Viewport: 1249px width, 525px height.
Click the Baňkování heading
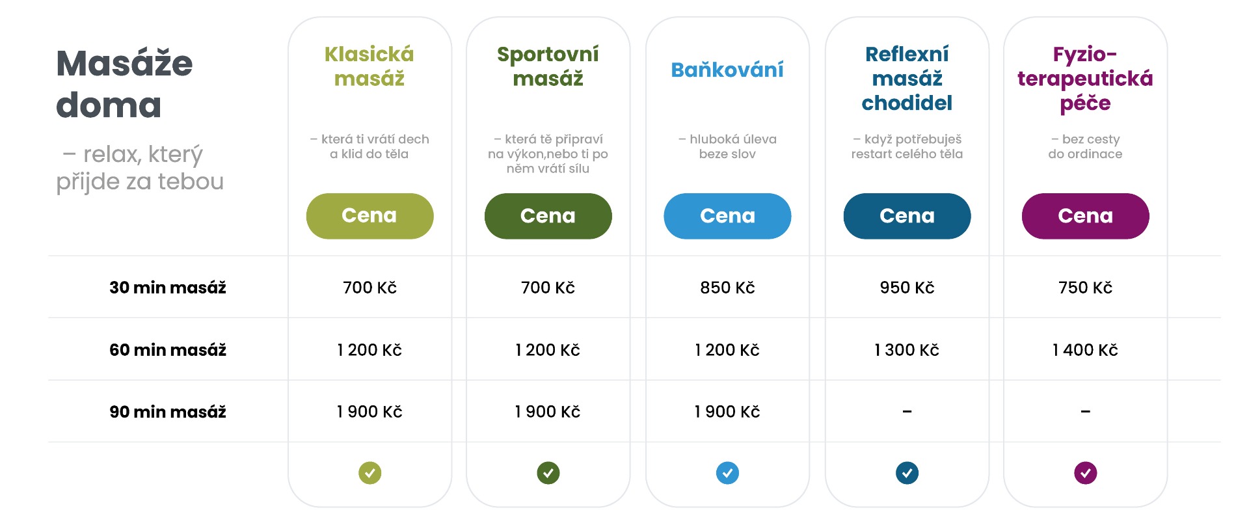[x=727, y=70]
